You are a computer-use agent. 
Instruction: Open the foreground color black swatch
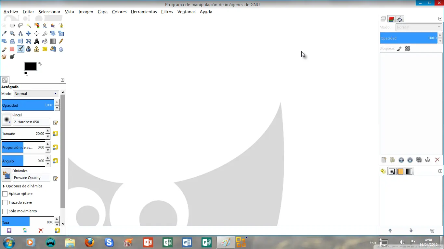click(x=31, y=66)
